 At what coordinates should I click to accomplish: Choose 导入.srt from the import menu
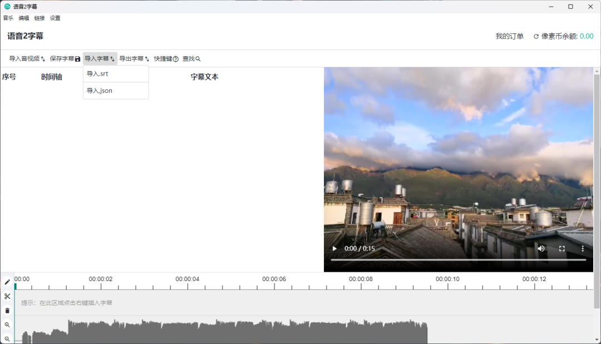[97, 74]
